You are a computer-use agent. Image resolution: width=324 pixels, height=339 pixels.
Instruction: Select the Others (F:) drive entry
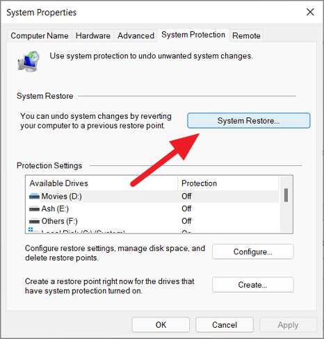(154, 222)
